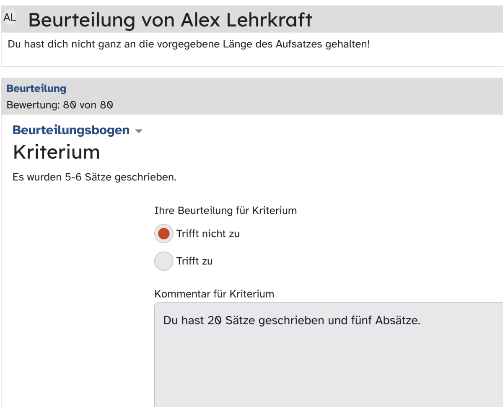
Task: Select the "Trifft nicht zu" radio button
Action: [x=164, y=234]
